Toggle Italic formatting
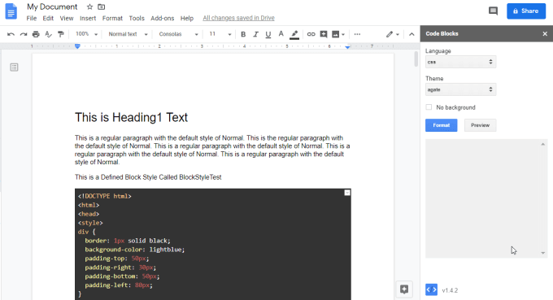Viewport: 553px width, 300px height. (255, 34)
